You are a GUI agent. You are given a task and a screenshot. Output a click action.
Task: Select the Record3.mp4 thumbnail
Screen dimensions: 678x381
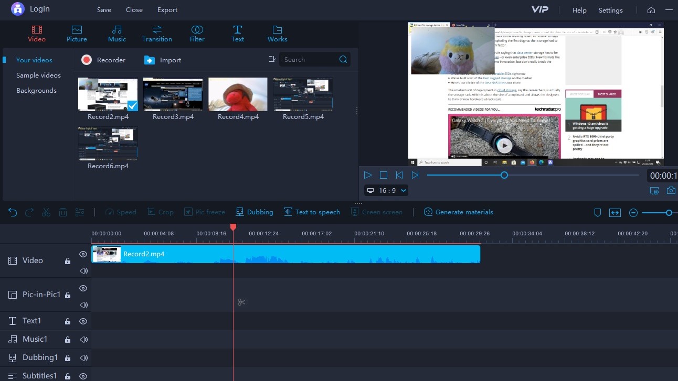(173, 94)
